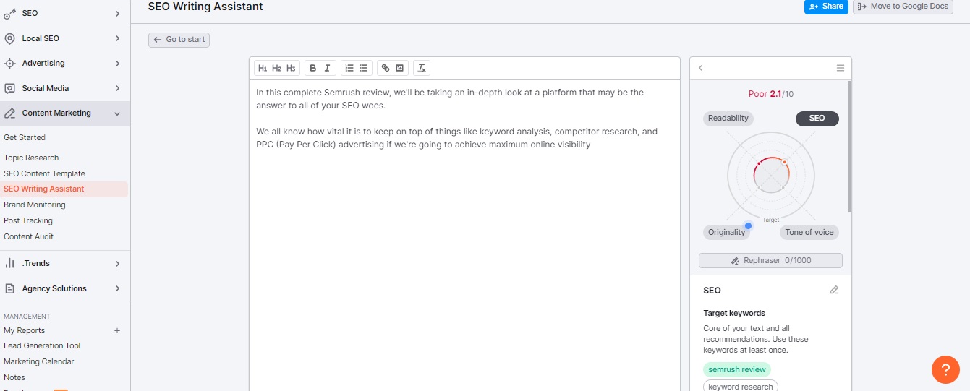Open the orange help question mark
Viewport: 970px width, 391px height.
945,369
